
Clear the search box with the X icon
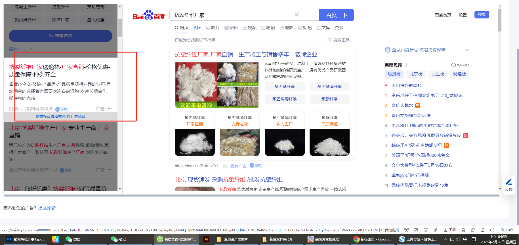(x=297, y=14)
